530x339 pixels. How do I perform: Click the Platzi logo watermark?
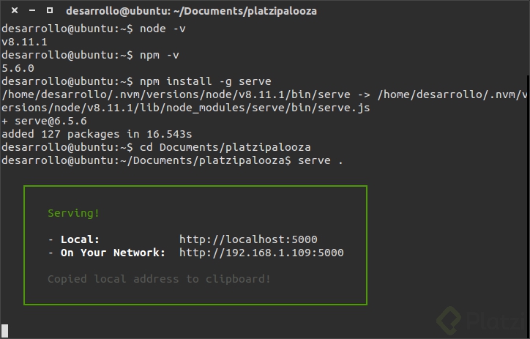coord(478,321)
